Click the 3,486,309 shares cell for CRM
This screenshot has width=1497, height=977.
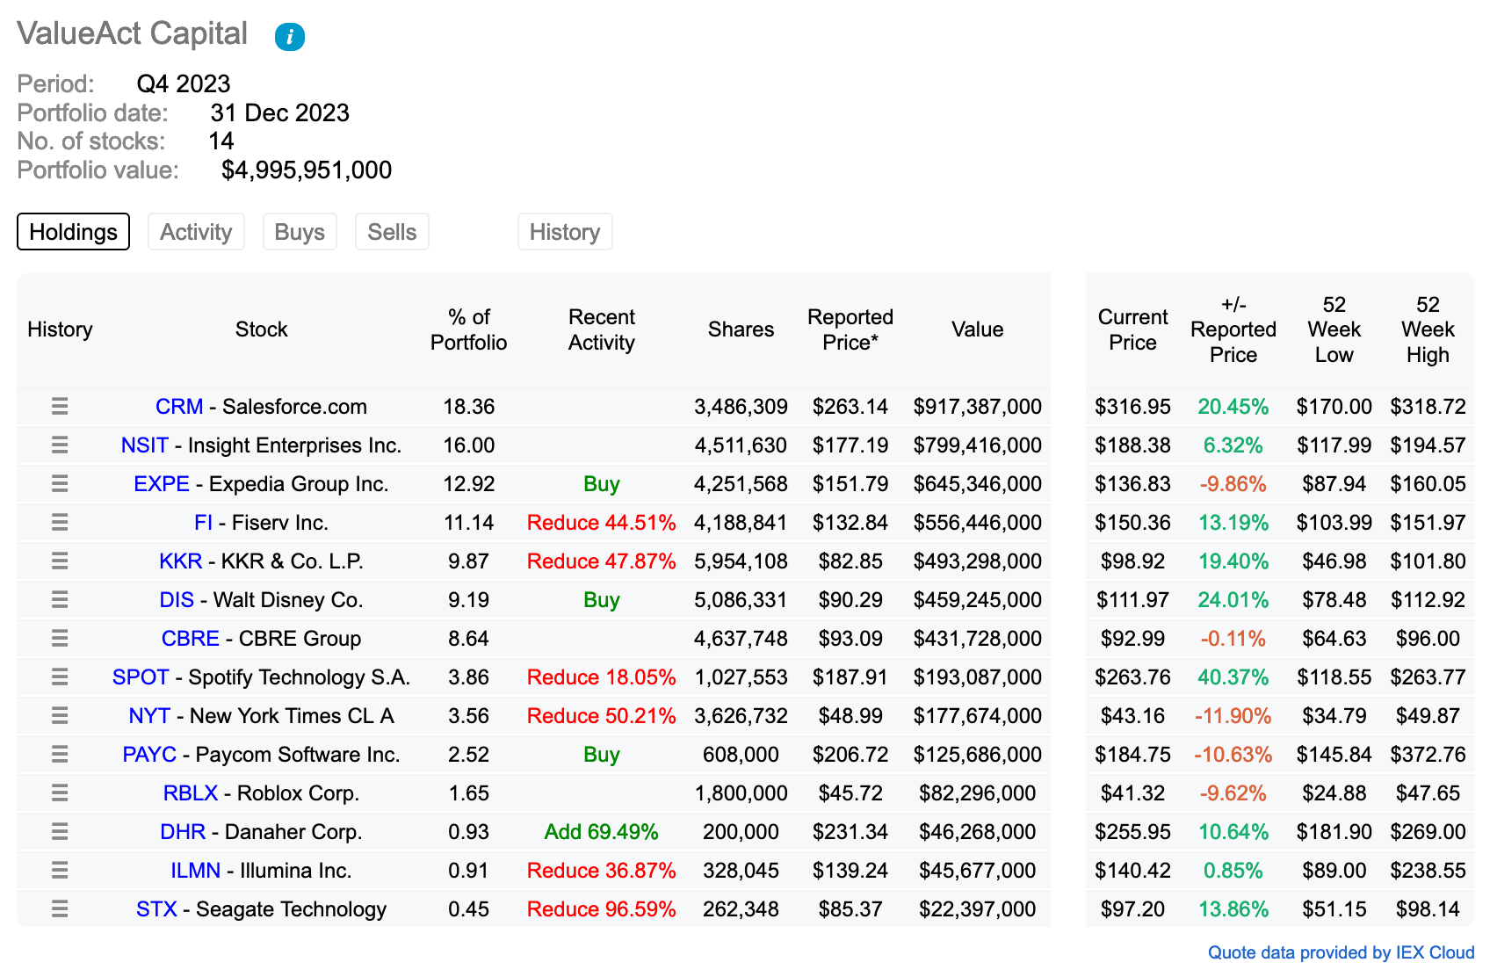coord(741,407)
